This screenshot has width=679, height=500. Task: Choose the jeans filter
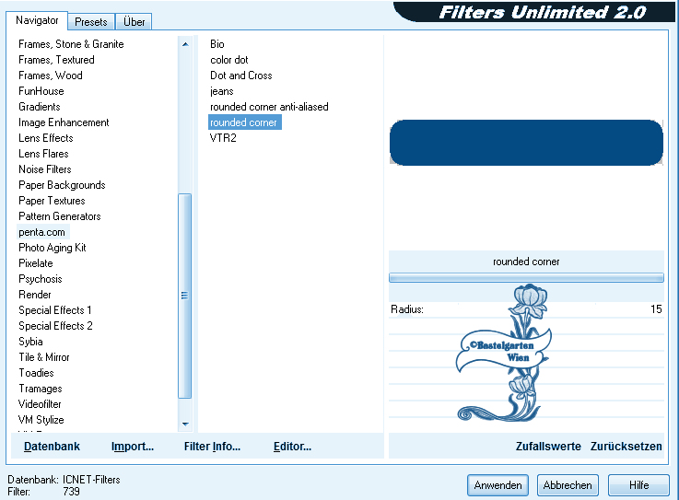221,91
